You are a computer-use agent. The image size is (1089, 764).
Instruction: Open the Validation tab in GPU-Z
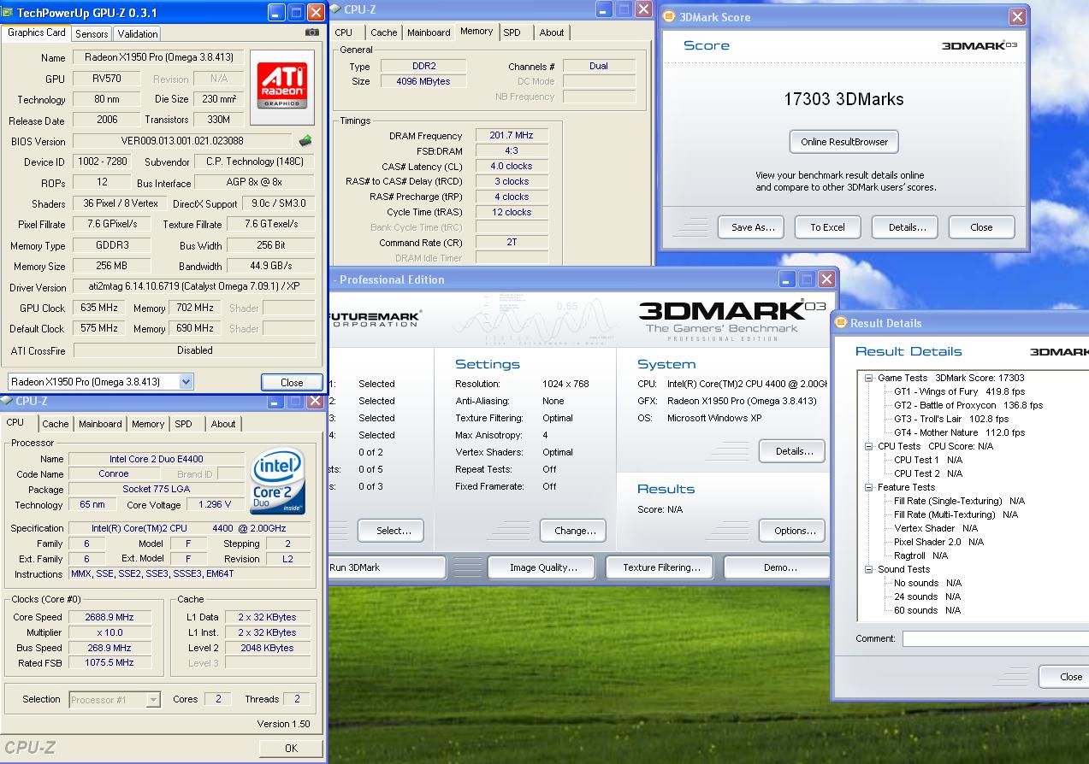pyautogui.click(x=138, y=34)
